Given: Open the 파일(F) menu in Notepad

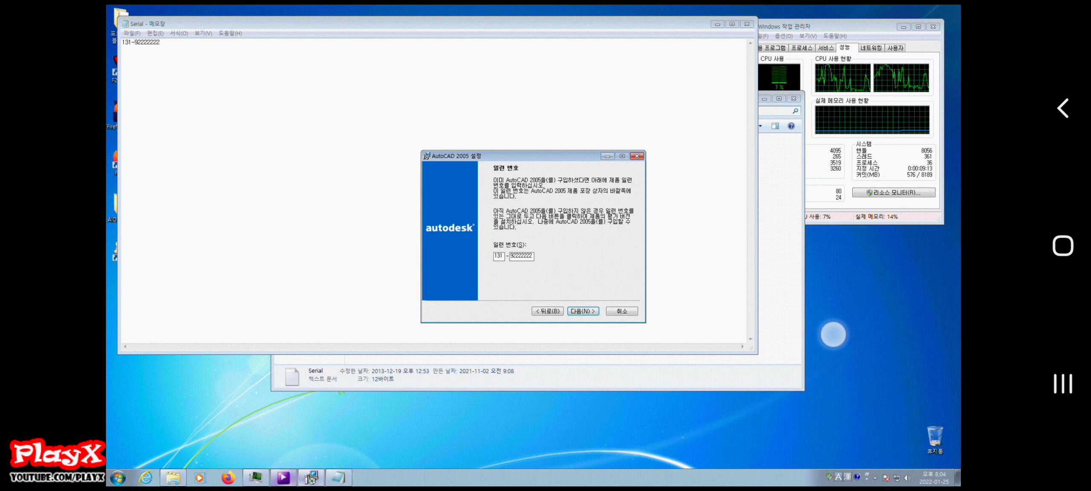Looking at the screenshot, I should point(132,33).
